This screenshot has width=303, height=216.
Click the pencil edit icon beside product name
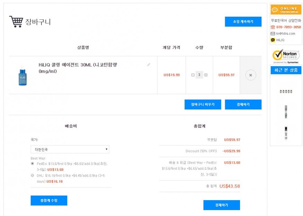click(x=149, y=64)
